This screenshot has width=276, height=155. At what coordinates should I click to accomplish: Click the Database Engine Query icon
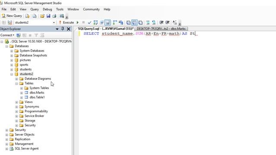coord(27,16)
